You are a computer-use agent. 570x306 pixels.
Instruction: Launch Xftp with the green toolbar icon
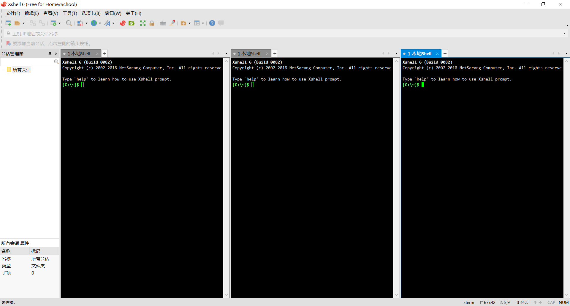tap(132, 23)
